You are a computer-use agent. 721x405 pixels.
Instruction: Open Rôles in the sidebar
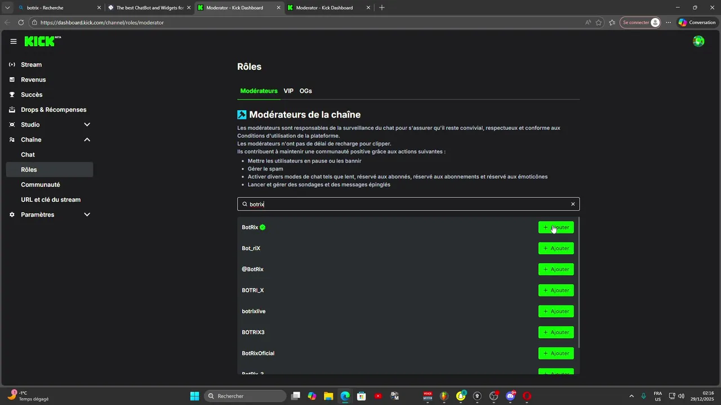coord(50,170)
